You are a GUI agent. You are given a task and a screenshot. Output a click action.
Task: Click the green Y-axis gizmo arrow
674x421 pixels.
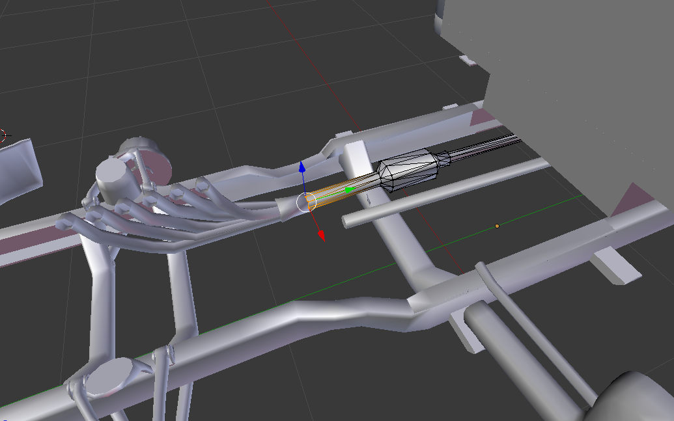pos(350,189)
